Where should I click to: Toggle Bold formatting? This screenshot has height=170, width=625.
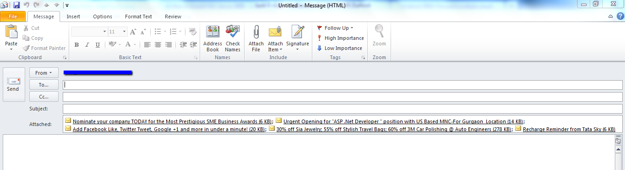76,45
